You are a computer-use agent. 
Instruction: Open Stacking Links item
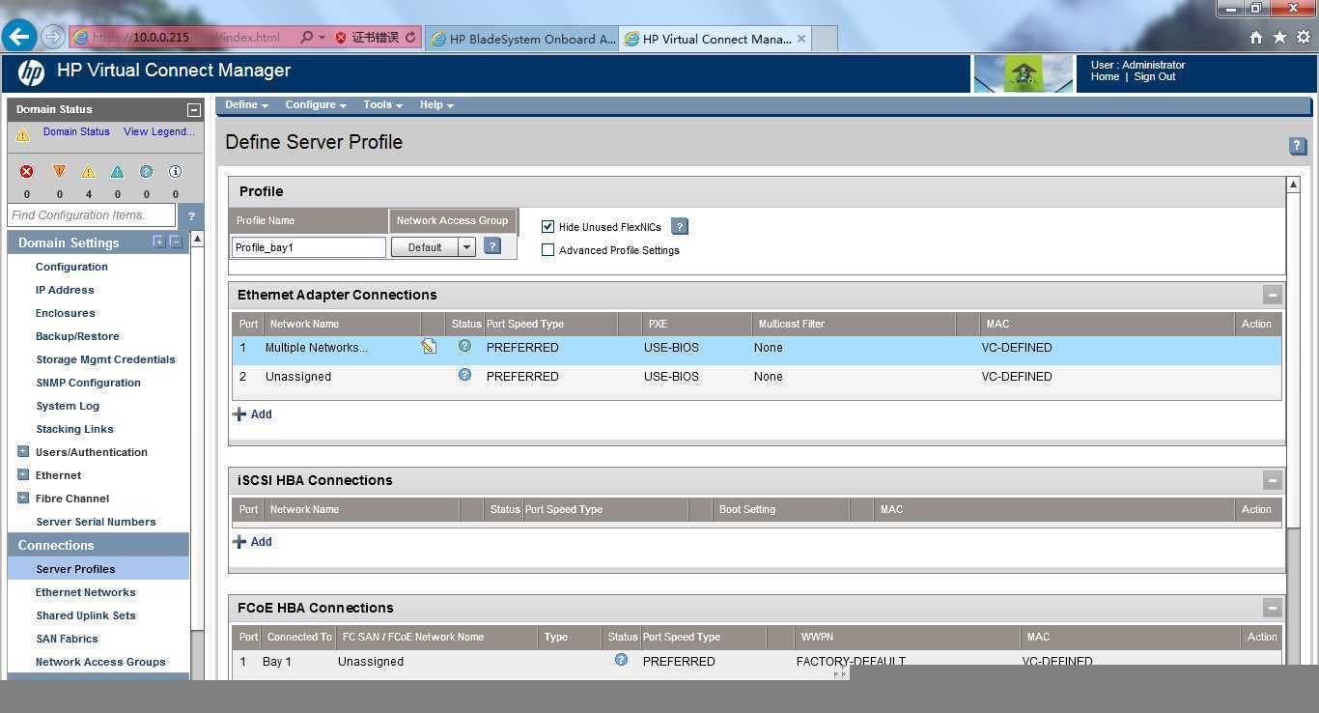(x=74, y=429)
